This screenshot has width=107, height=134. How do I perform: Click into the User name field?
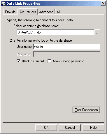(67, 47)
